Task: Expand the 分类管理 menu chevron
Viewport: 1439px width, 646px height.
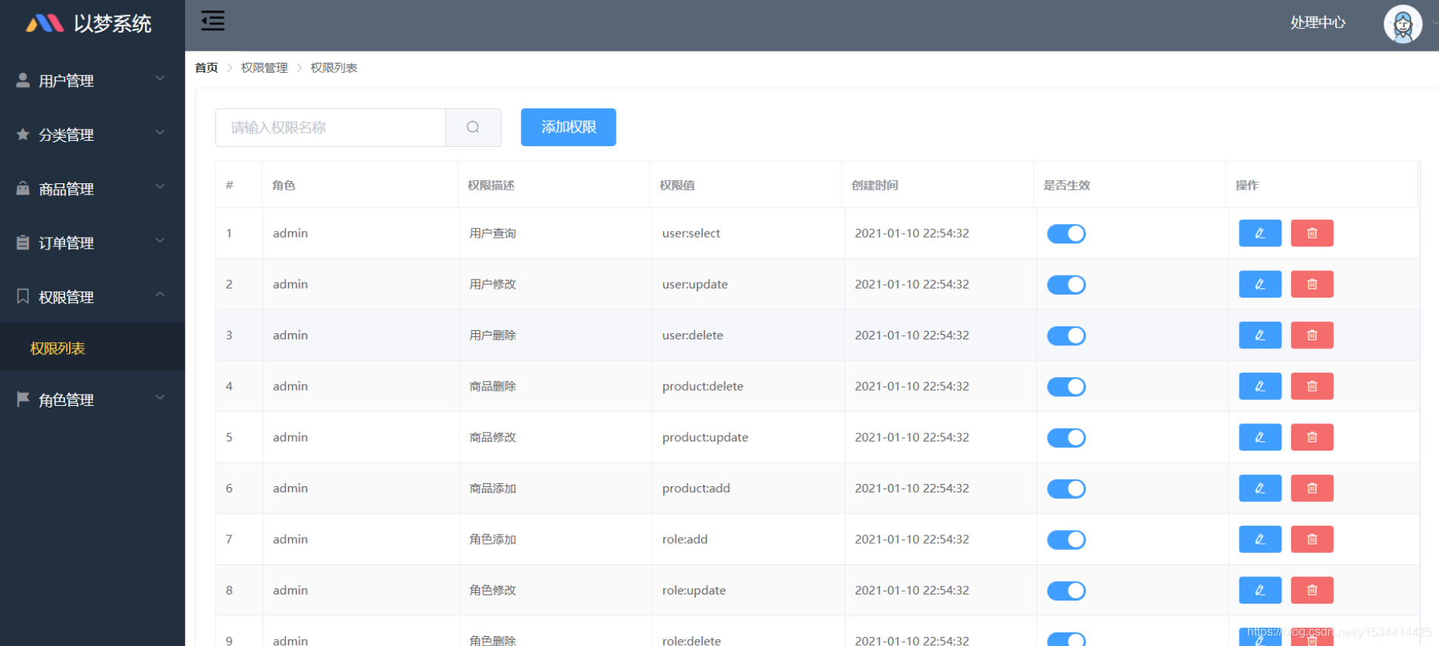Action: (x=160, y=133)
